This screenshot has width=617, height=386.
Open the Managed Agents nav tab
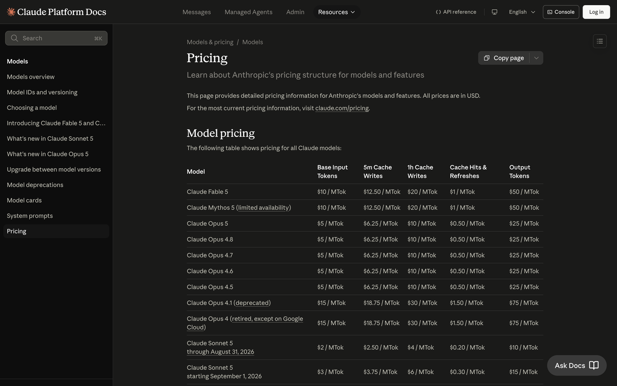click(x=248, y=12)
